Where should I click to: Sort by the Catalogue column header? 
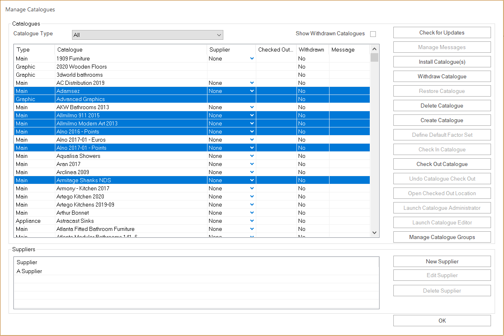point(131,50)
